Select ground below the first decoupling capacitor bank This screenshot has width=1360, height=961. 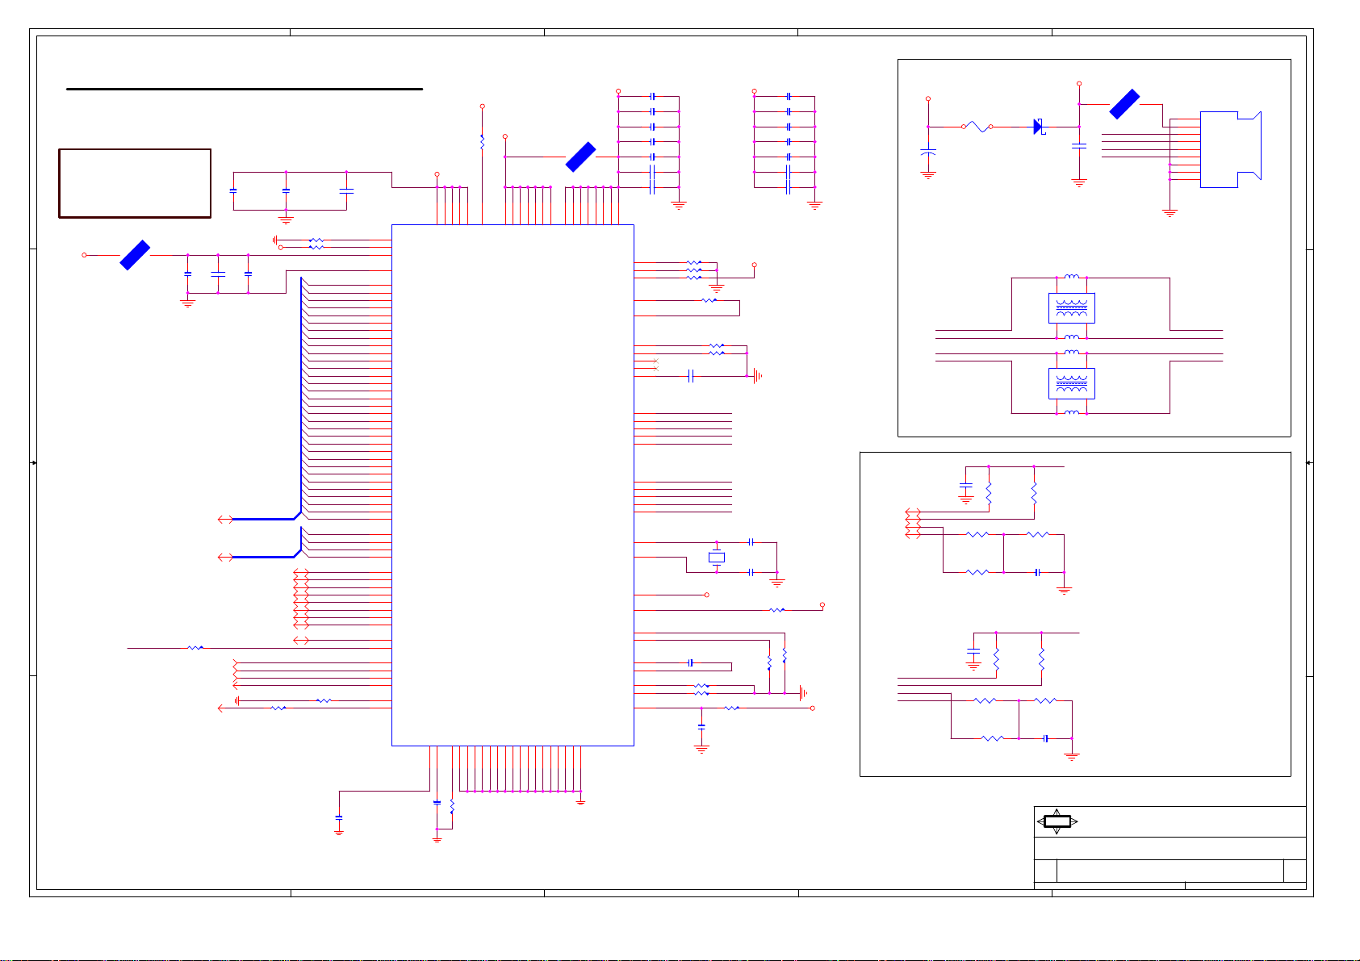click(679, 205)
